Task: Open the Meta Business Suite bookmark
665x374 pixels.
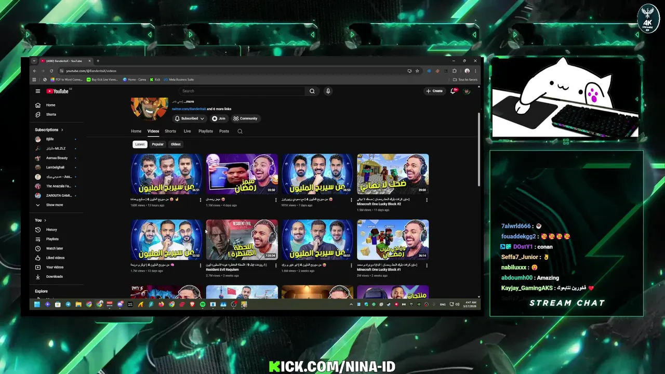Action: [179, 79]
